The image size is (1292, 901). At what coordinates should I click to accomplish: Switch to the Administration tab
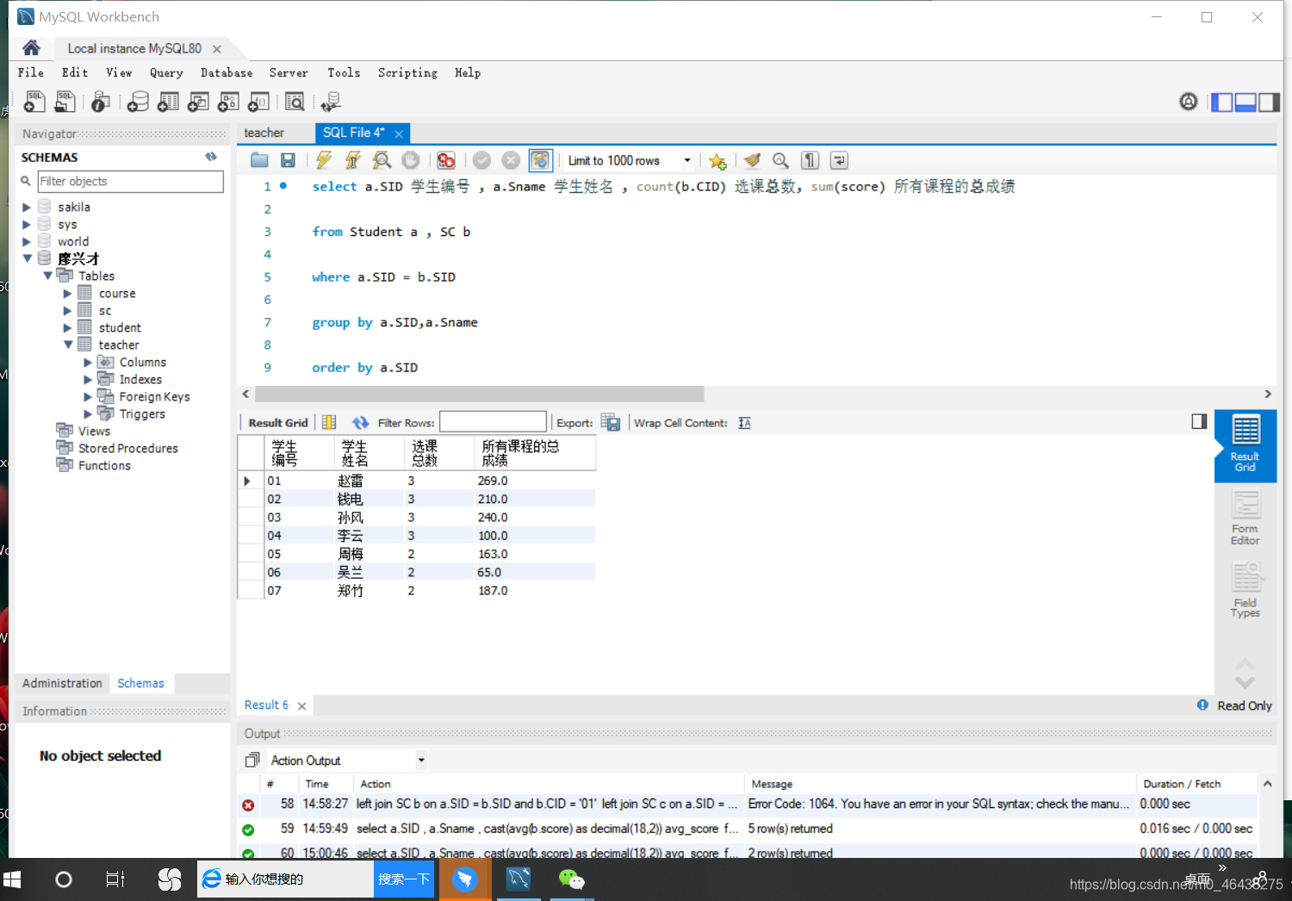pos(62,683)
